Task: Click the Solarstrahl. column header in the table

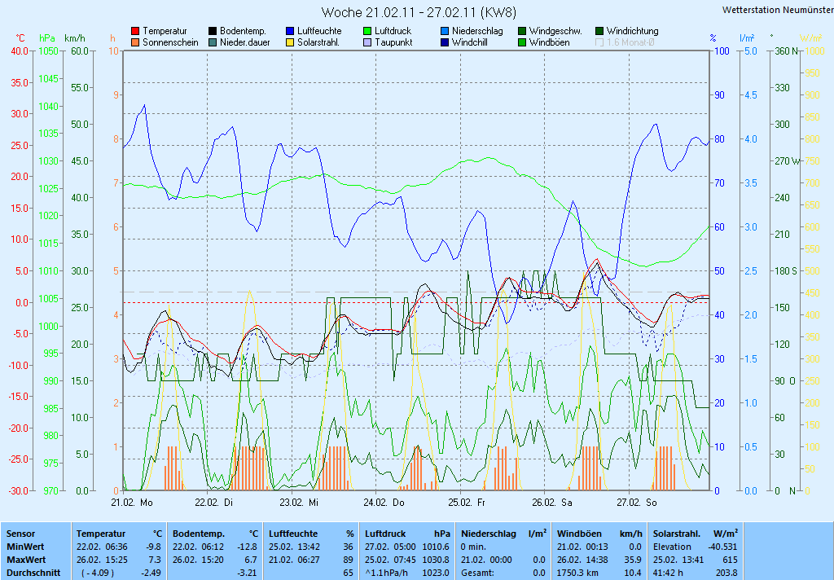Action: [677, 534]
